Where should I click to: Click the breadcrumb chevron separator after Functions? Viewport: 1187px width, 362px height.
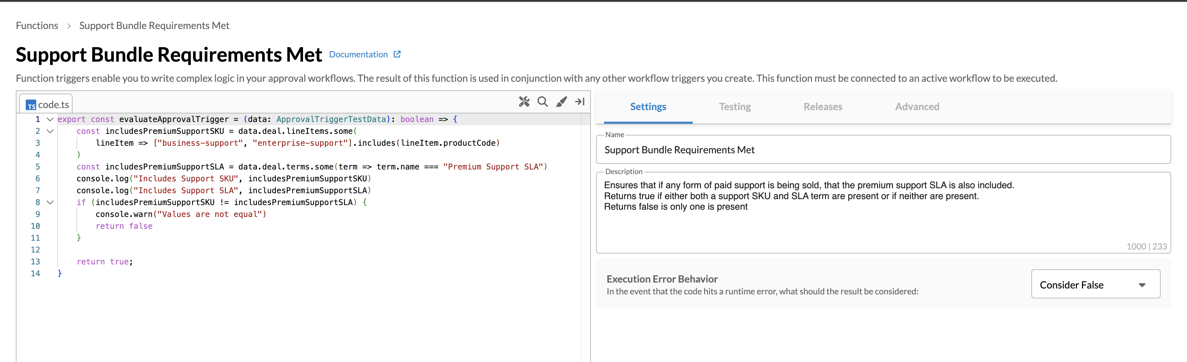tap(69, 26)
